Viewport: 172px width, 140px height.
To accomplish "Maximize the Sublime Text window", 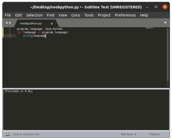I will (156, 7).
